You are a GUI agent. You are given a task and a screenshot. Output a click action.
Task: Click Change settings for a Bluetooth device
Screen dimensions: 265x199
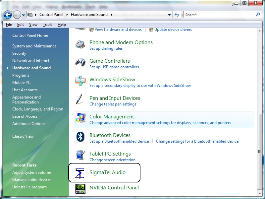pos(197,141)
